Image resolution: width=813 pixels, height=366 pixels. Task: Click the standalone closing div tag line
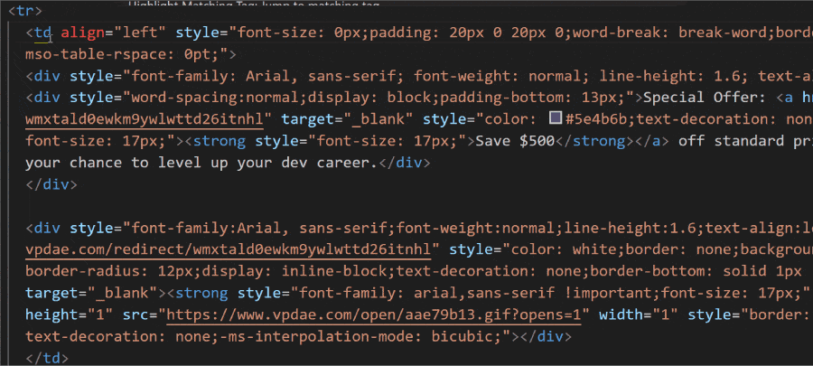tap(51, 184)
